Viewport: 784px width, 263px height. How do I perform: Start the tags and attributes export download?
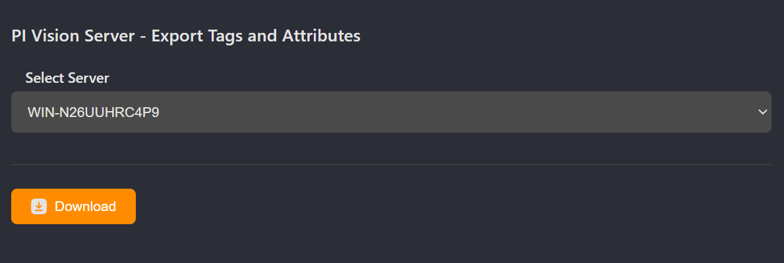73,206
